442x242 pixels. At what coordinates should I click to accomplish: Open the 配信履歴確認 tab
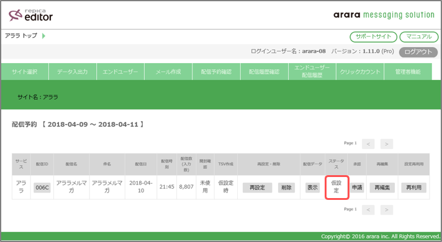tap(264, 72)
